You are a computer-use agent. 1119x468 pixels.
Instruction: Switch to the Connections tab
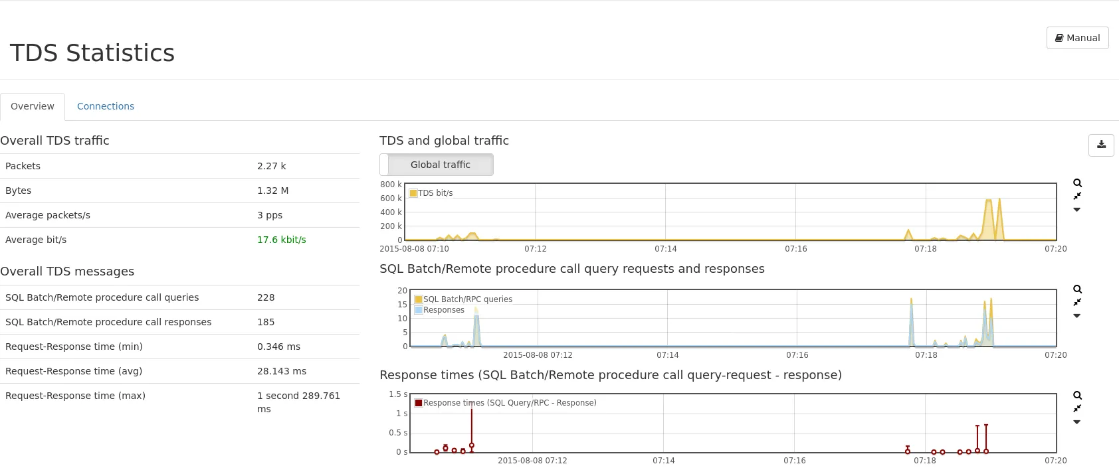click(106, 106)
